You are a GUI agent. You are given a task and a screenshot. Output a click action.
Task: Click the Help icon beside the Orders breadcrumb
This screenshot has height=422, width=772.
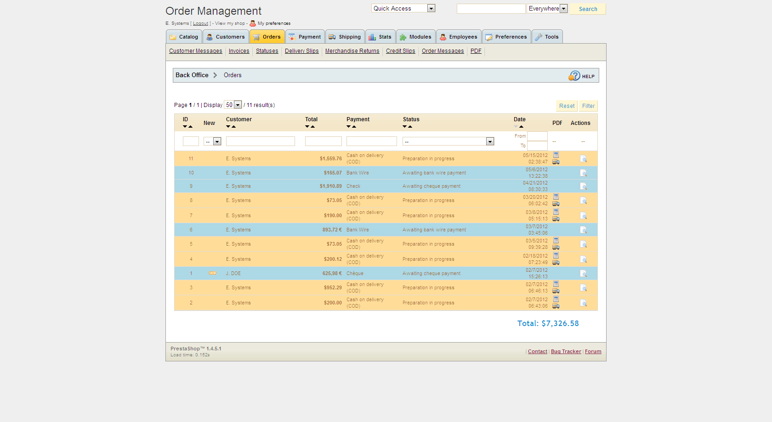[574, 75]
